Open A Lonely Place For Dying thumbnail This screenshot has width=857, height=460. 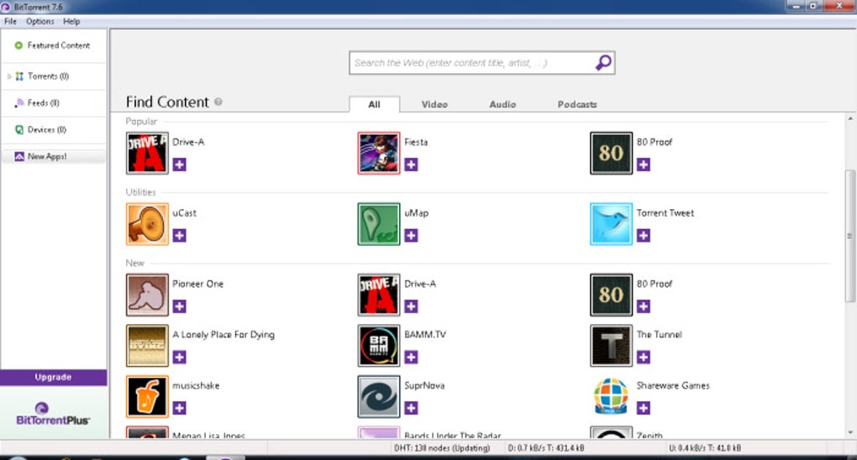pyautogui.click(x=147, y=346)
